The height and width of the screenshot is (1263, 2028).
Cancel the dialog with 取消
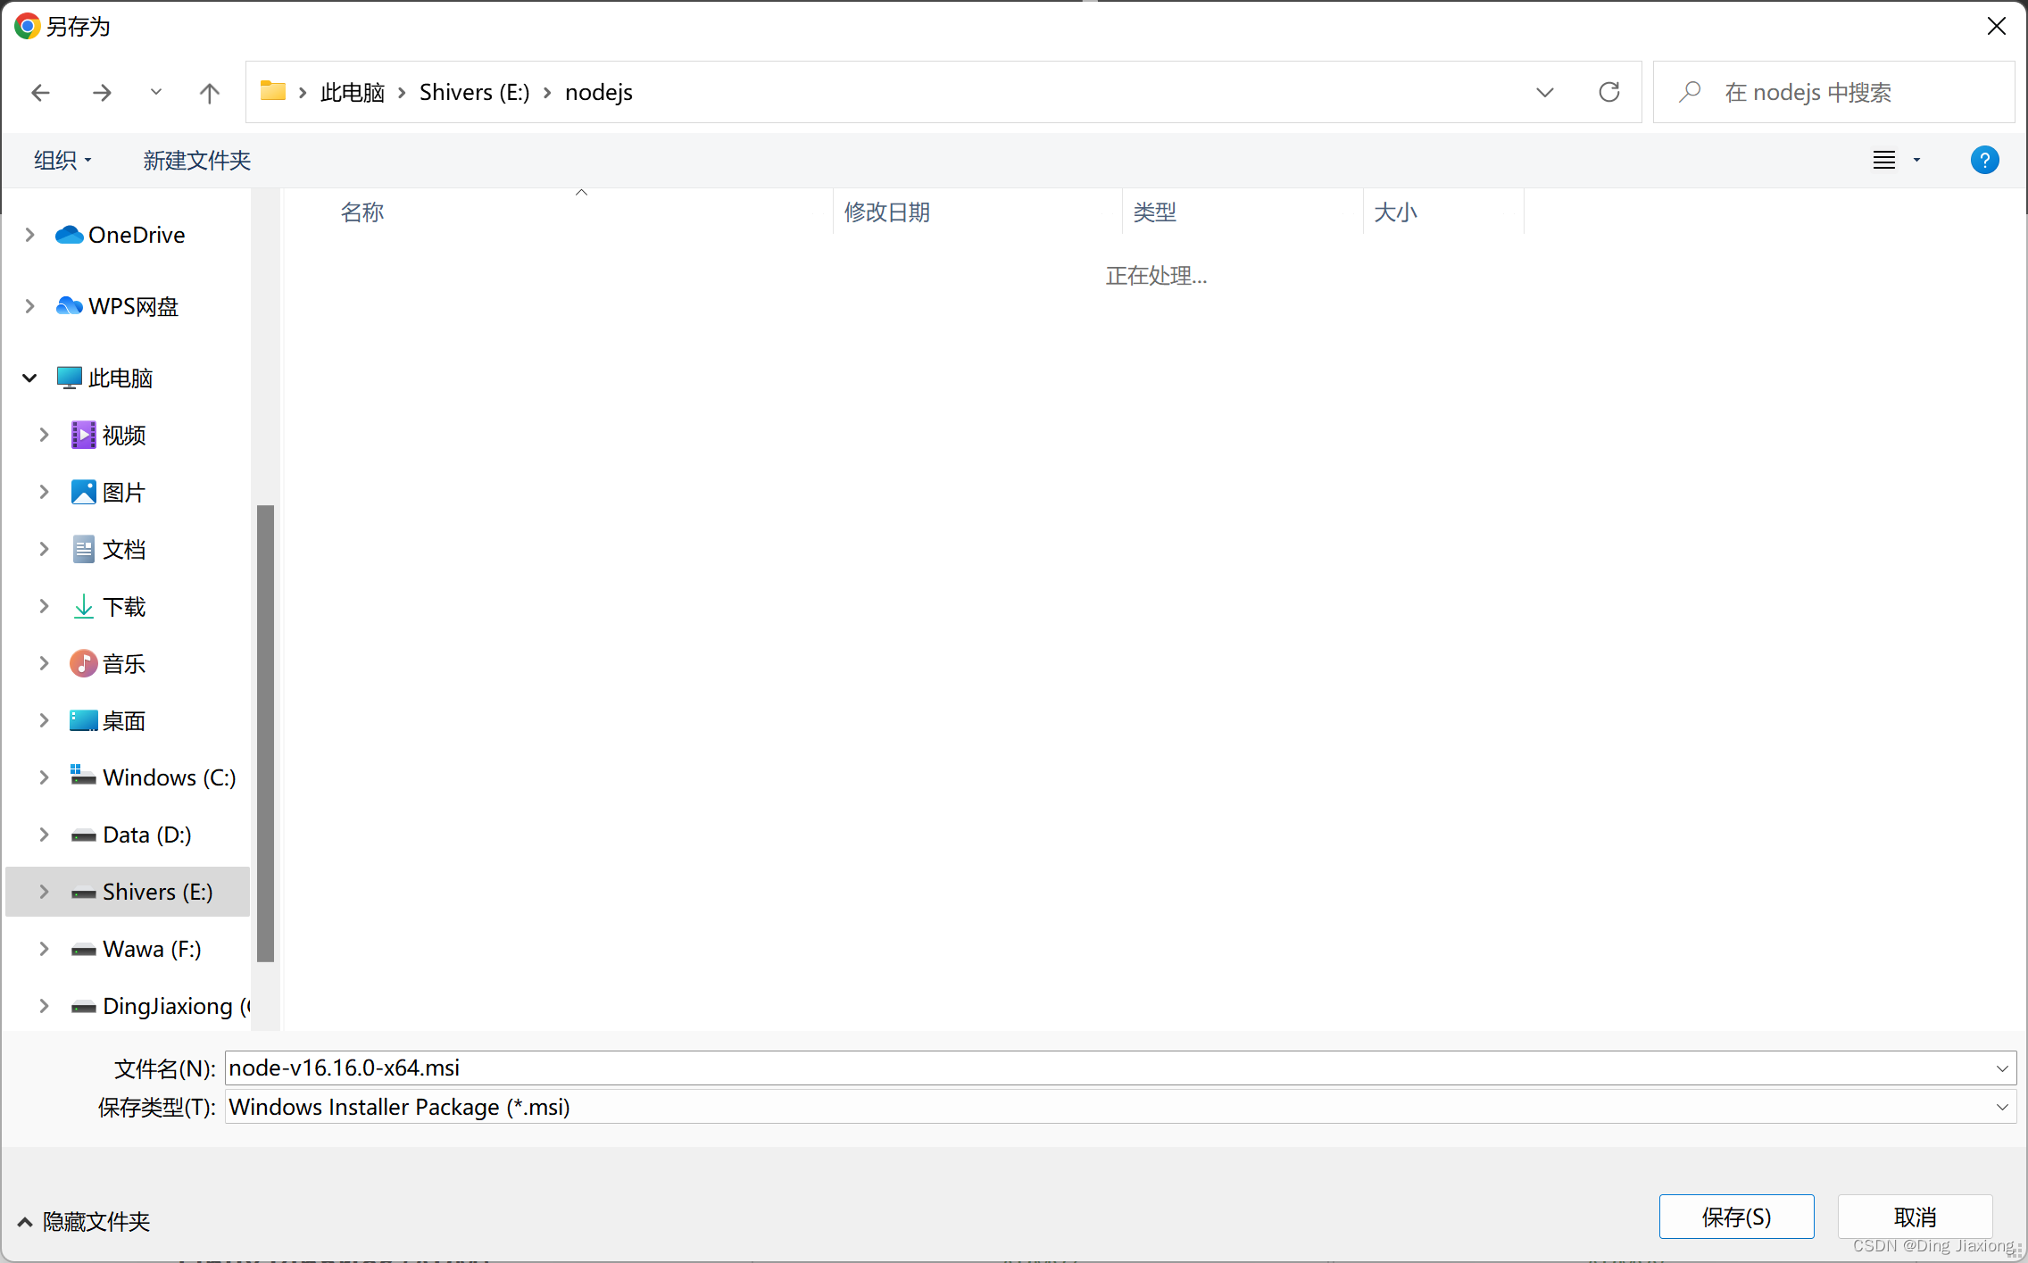[1915, 1217]
